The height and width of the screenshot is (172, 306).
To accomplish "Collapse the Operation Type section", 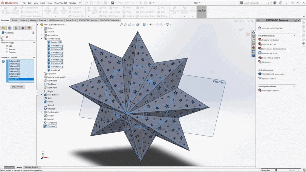I will pos(34,43).
